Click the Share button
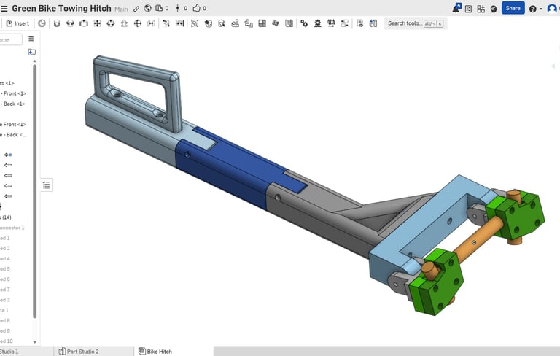 (x=513, y=8)
